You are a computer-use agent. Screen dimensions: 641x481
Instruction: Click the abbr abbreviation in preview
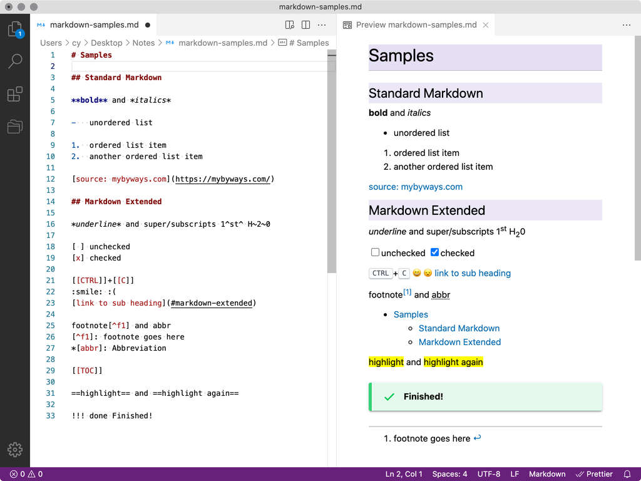[x=441, y=295]
